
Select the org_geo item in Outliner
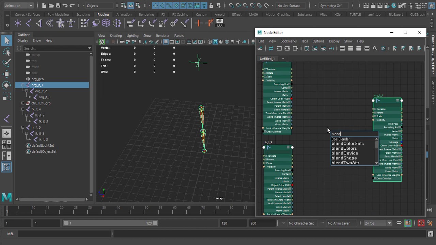point(37,79)
